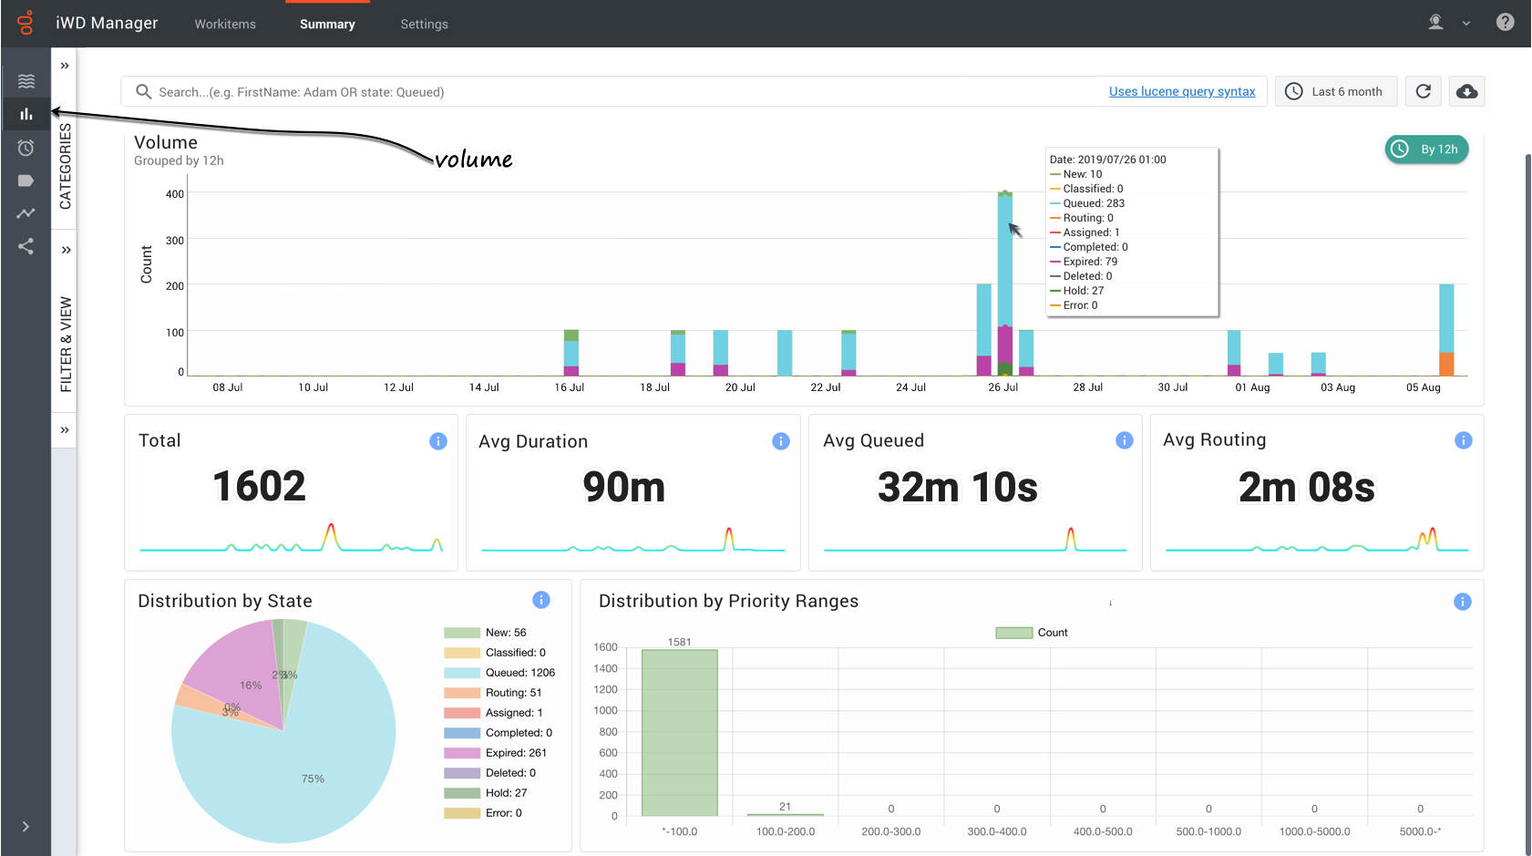This screenshot has width=1532, height=856.
Task: Click the Last 6 month time range button
Action: [1335, 91]
